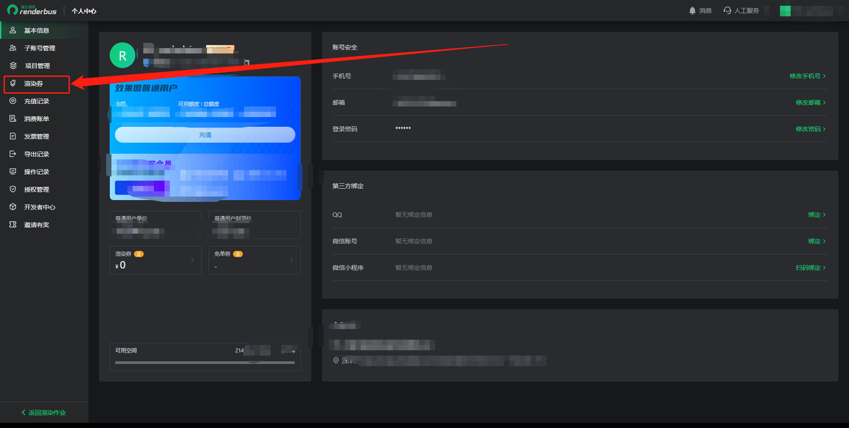
Task: Click 绑定 link for 微信账号
Action: (814, 241)
